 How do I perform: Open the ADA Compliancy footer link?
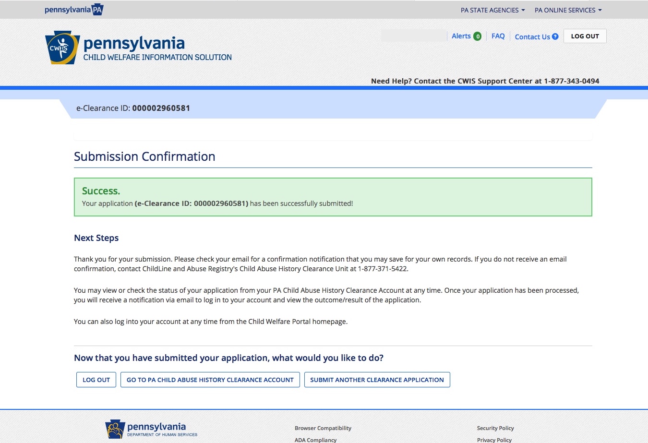click(x=315, y=440)
